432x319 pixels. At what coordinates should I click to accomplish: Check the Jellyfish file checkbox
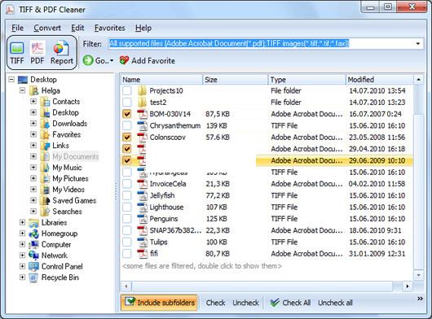coord(126,195)
